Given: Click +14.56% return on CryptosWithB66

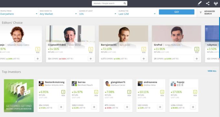Looking at the screenshot, I should (x=53, y=49).
